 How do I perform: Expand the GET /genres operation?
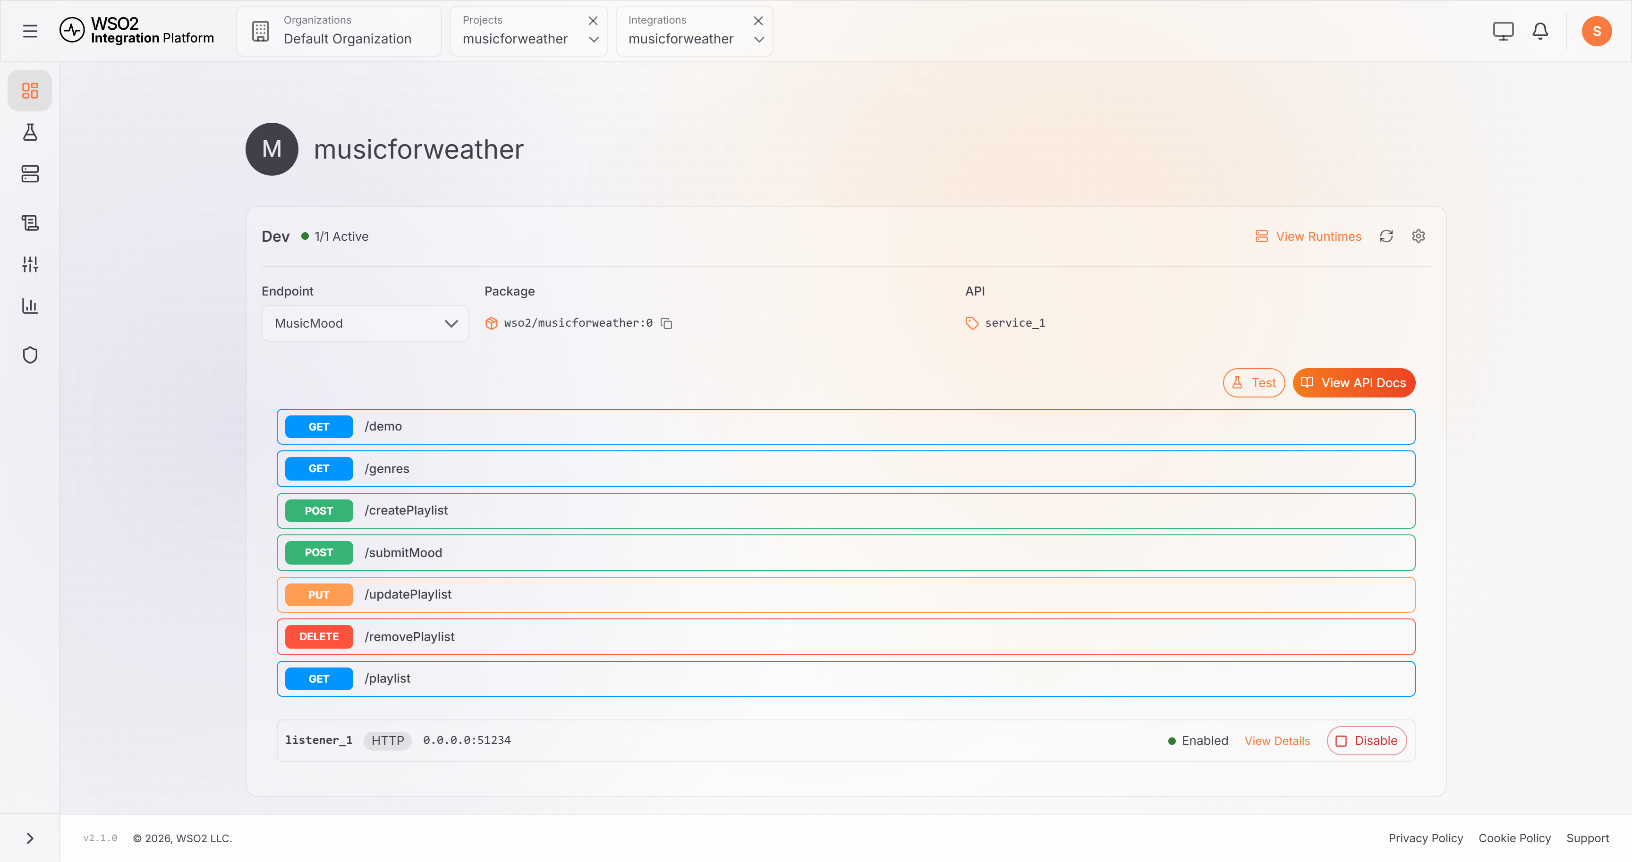click(x=846, y=469)
